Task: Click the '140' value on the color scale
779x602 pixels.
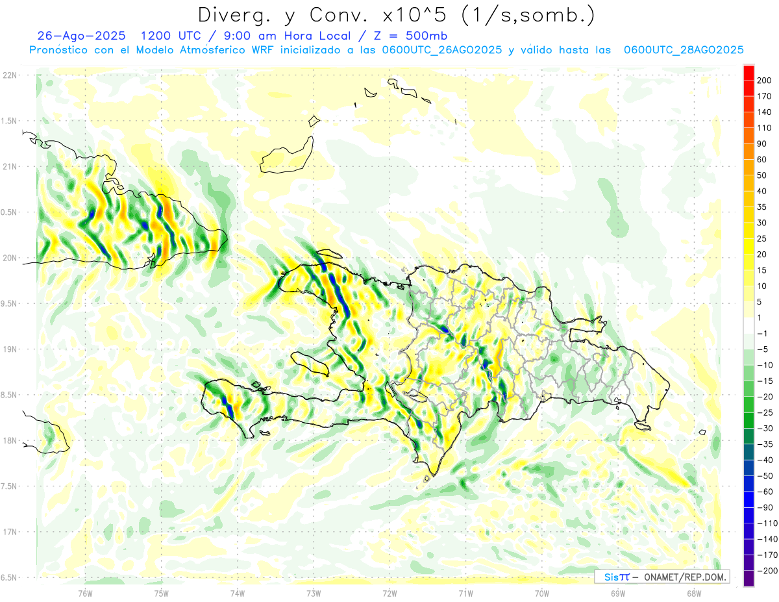Action: pos(764,112)
